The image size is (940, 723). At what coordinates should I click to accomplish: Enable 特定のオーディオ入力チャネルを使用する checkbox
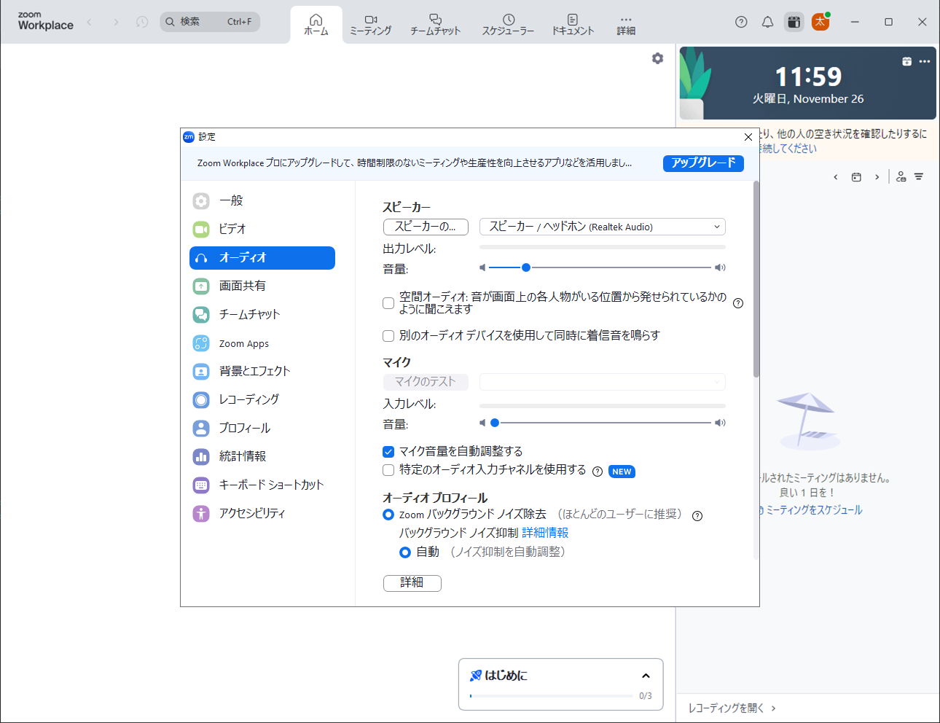[x=388, y=470]
